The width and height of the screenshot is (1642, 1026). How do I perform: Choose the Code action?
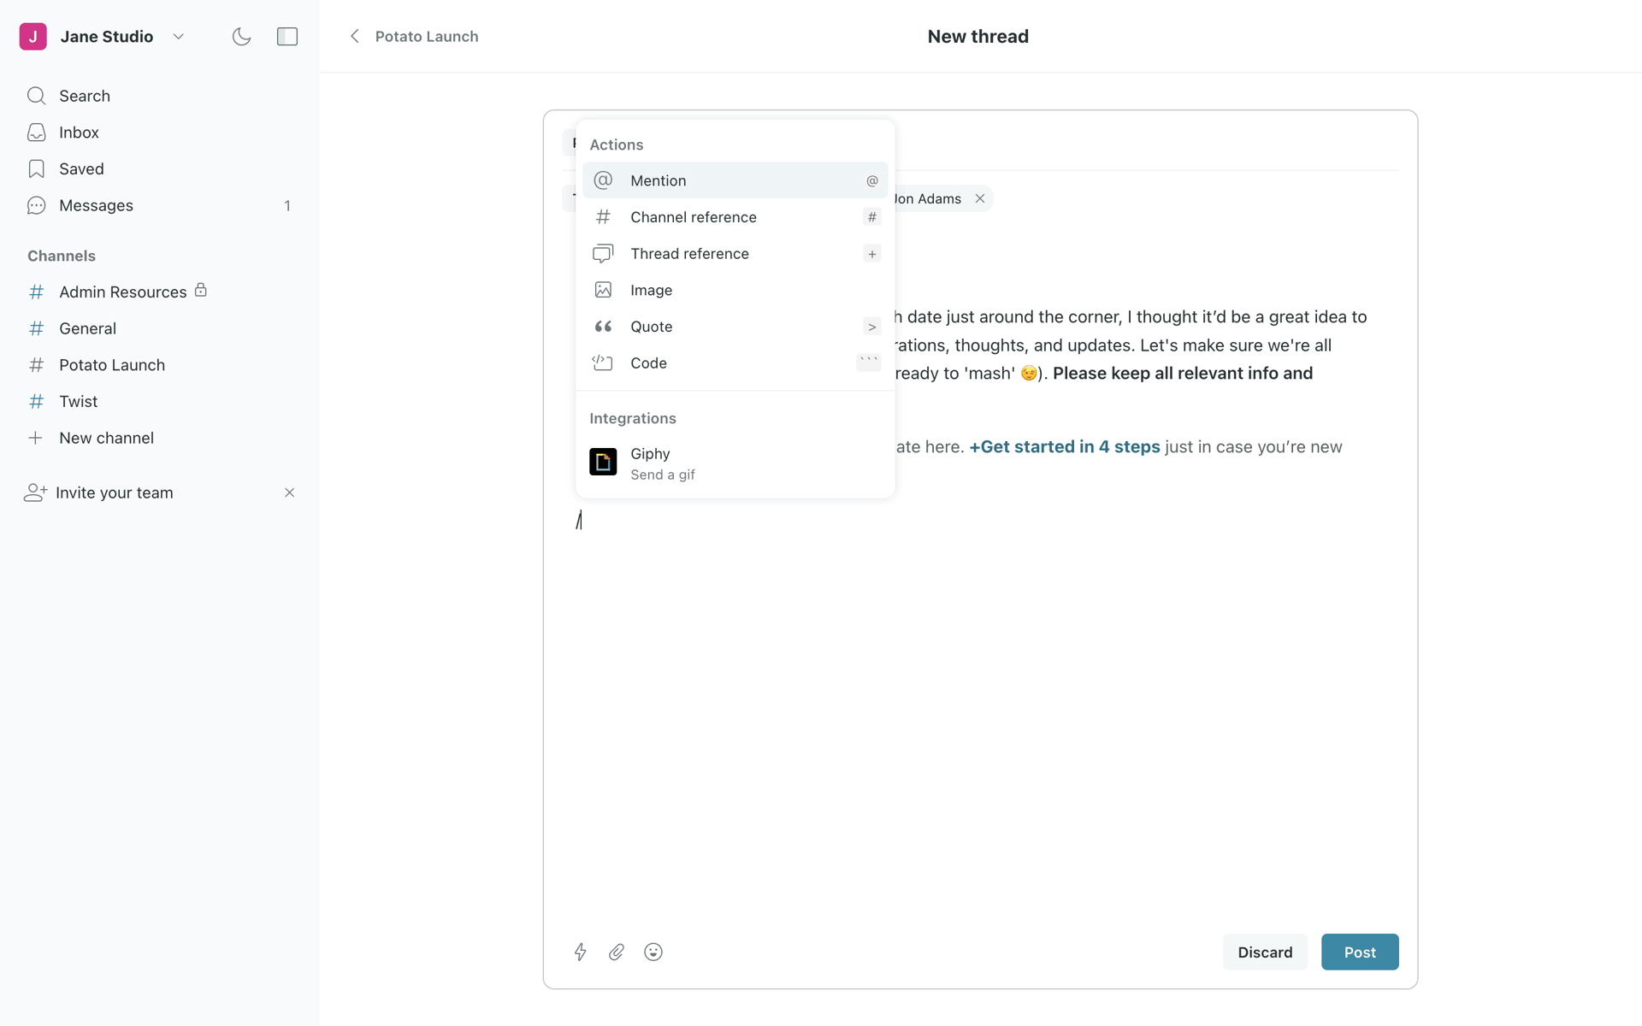click(735, 363)
